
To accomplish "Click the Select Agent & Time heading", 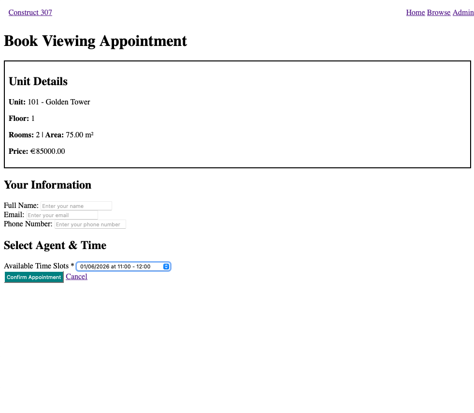I will [55, 245].
